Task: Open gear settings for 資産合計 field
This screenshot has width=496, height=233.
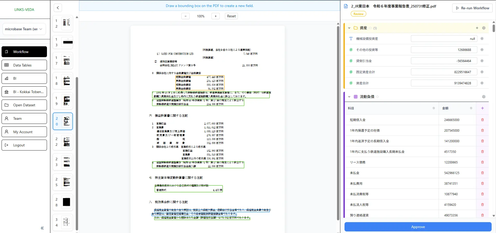Action: click(x=482, y=83)
